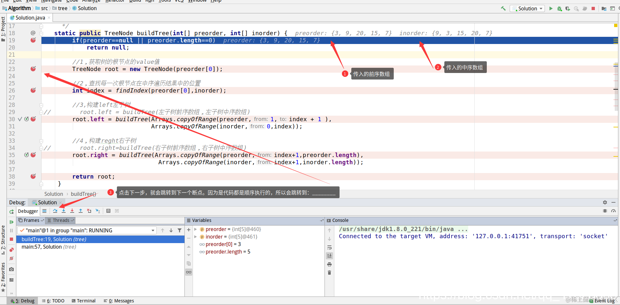The height and width of the screenshot is (305, 620).
Task: Click the Step Over debugger button
Action: click(x=55, y=211)
